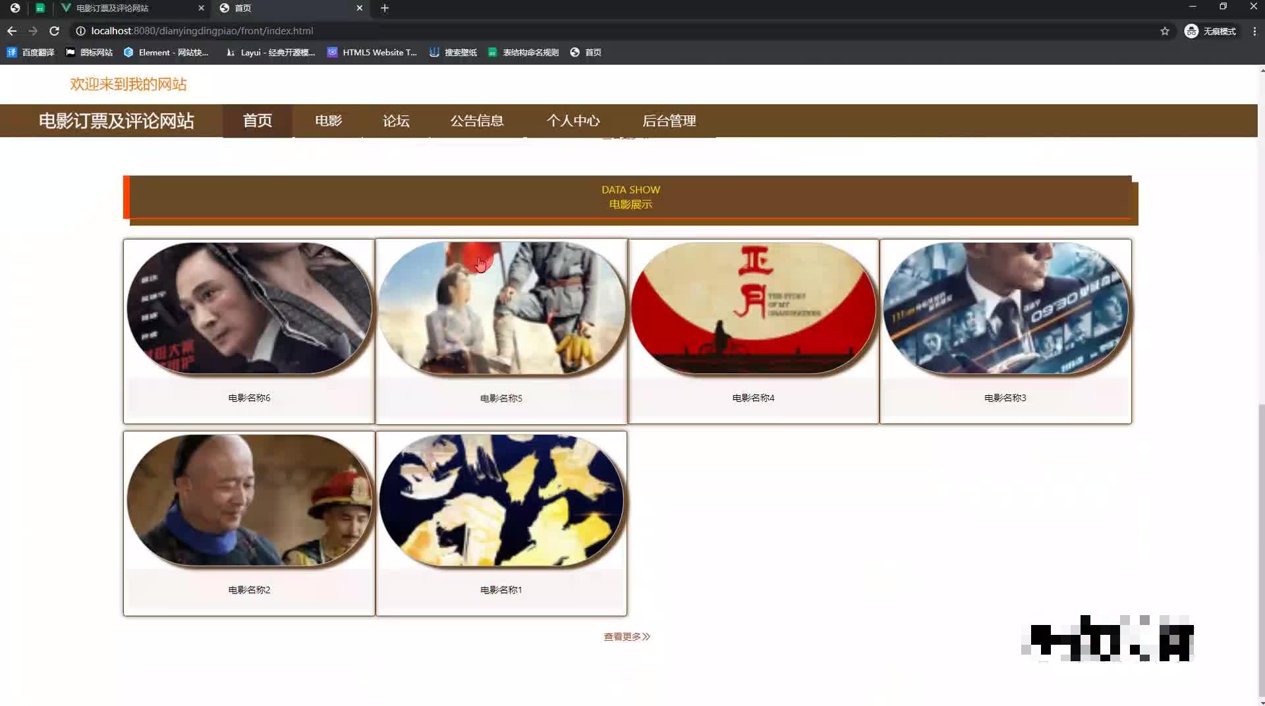
Task: Click the 电影订票及评论网站 site title
Action: tap(117, 121)
